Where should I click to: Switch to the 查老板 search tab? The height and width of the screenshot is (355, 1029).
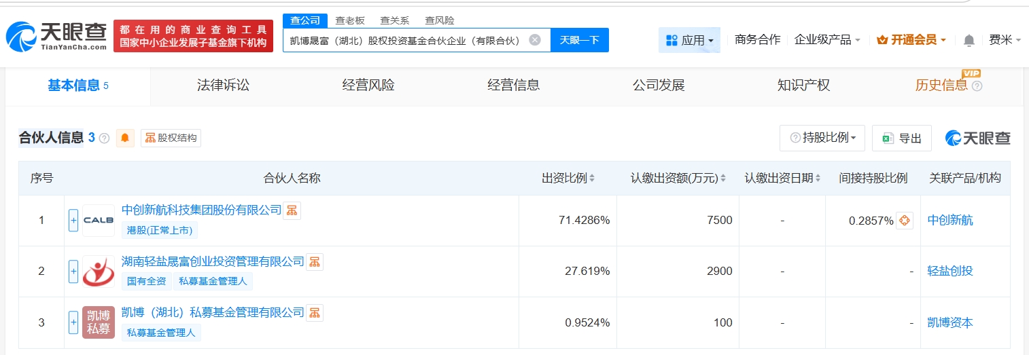pyautogui.click(x=350, y=20)
